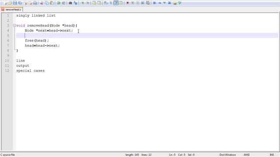Click the Save All icon
Image resolution: width=280 pixels, height=157 pixels.
[20, 3]
